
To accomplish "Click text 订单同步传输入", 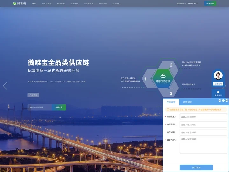I will pos(189,84).
